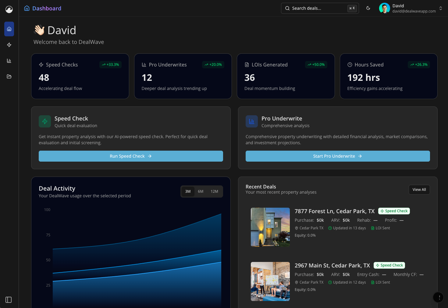
Task: Click clock icon beside Updated in 13 days
Action: click(330, 228)
